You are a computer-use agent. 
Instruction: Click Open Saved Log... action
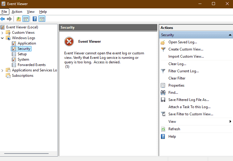pos(183,42)
